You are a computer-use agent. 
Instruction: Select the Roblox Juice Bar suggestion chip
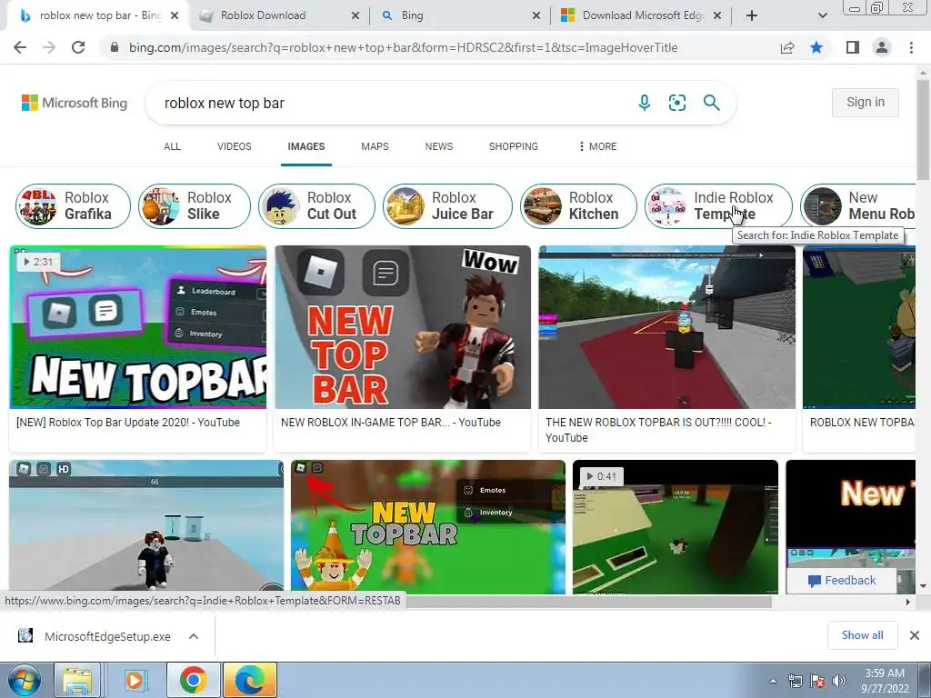click(x=447, y=206)
